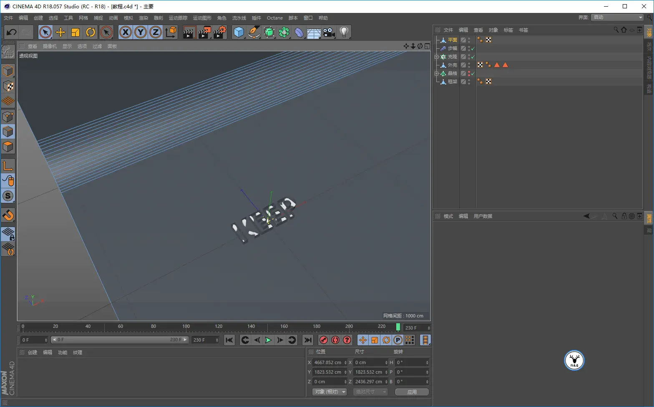Click the Enable Snap magnet icon

tap(8, 215)
